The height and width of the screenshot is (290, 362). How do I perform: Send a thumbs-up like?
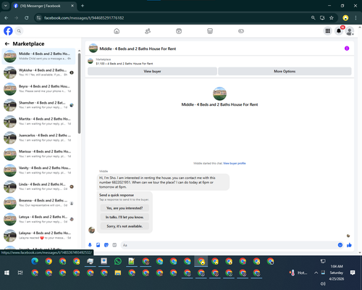tap(349, 245)
